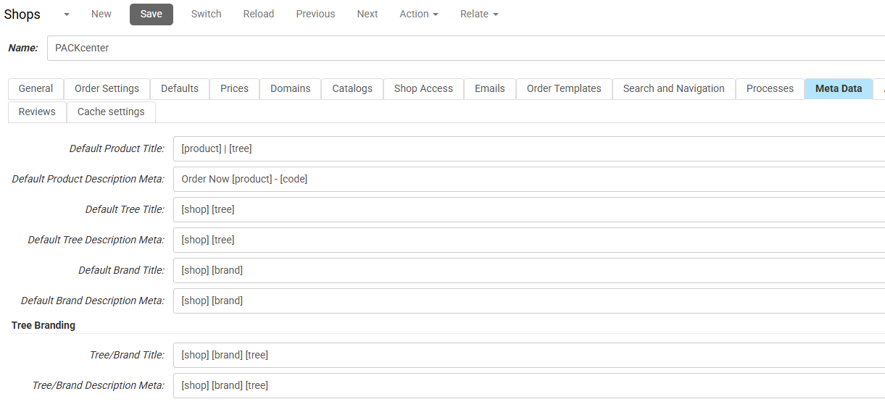Reload the current shop record
The height and width of the screenshot is (407, 885).
(x=259, y=14)
